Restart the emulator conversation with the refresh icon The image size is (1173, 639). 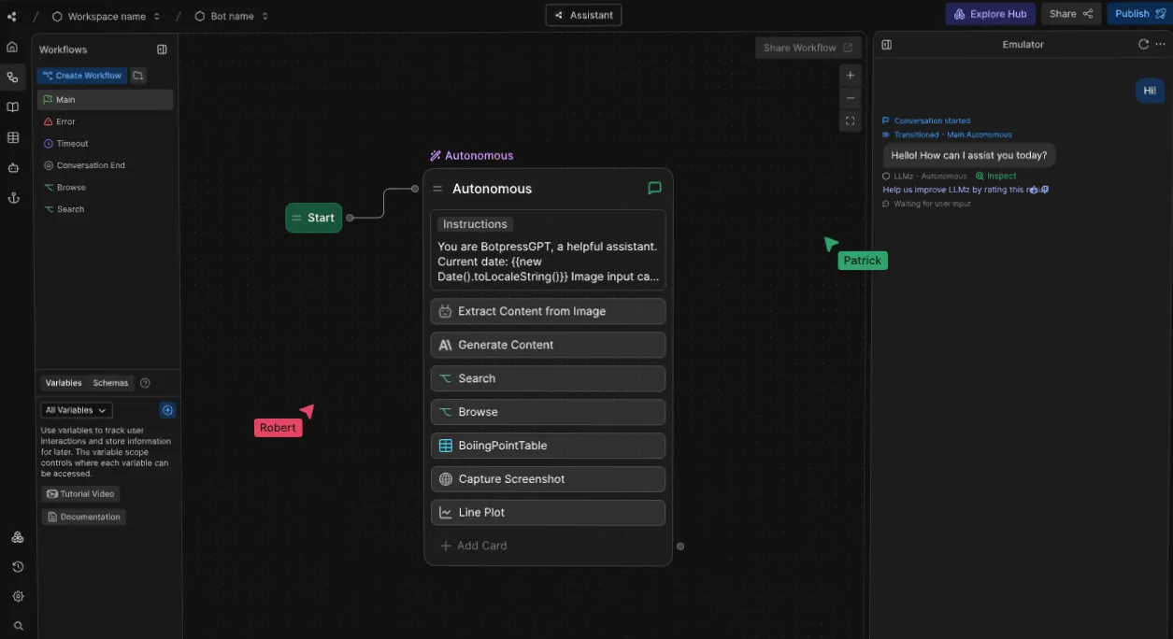[1143, 44]
